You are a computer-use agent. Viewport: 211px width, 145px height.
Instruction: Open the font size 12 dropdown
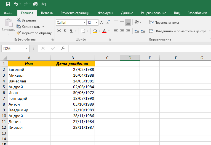[x=96, y=22]
